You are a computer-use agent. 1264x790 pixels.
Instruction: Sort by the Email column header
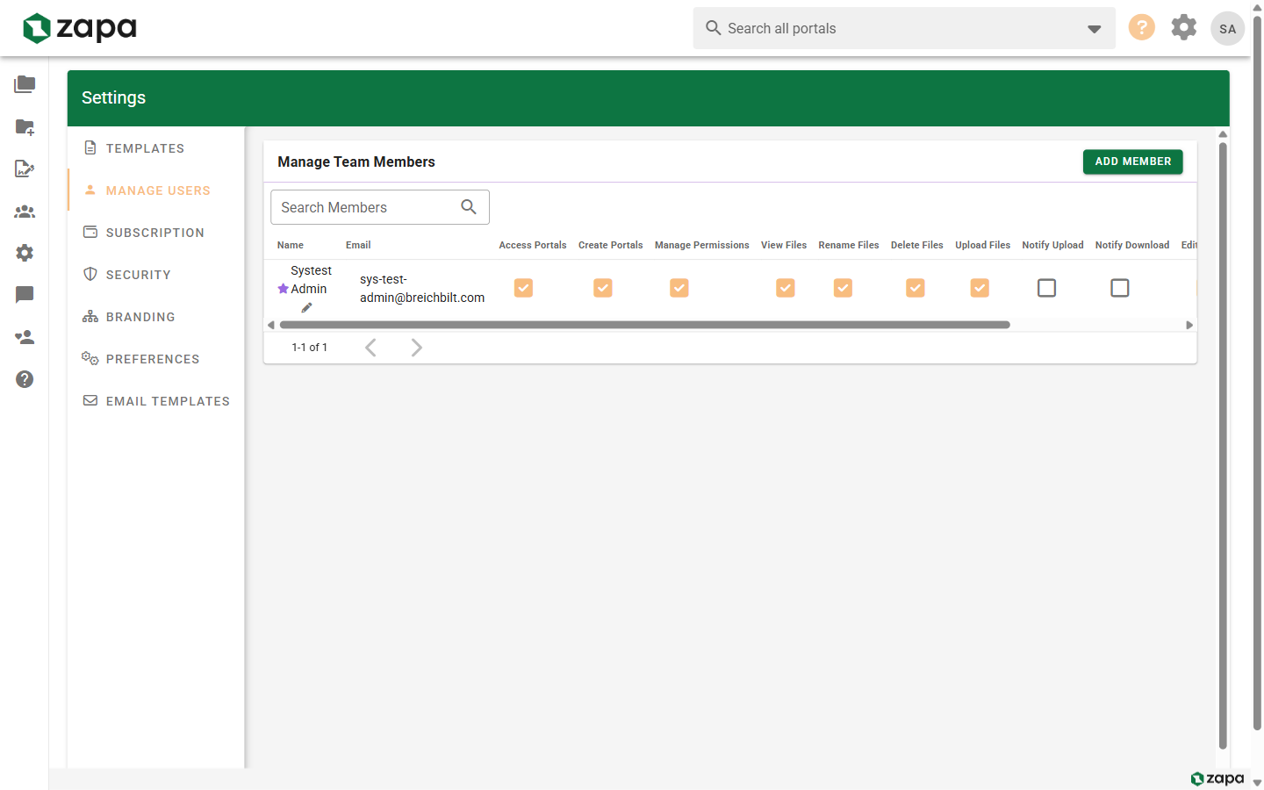(358, 245)
